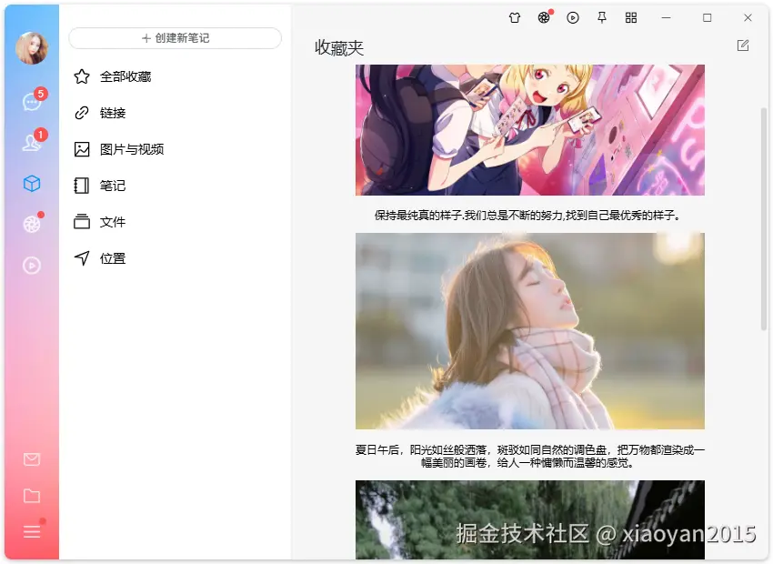Open the mail envelope icon
This screenshot has height=564, width=773.
[x=32, y=459]
